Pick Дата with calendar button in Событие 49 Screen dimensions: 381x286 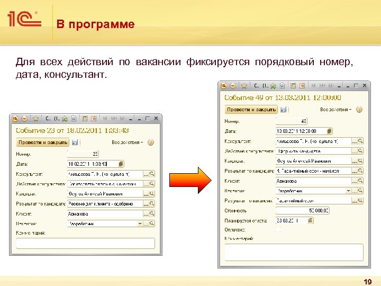click(x=329, y=131)
